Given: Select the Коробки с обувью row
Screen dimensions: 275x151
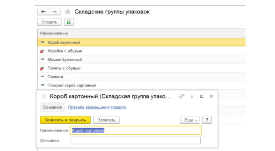Looking at the screenshot, I should (x=141, y=51).
